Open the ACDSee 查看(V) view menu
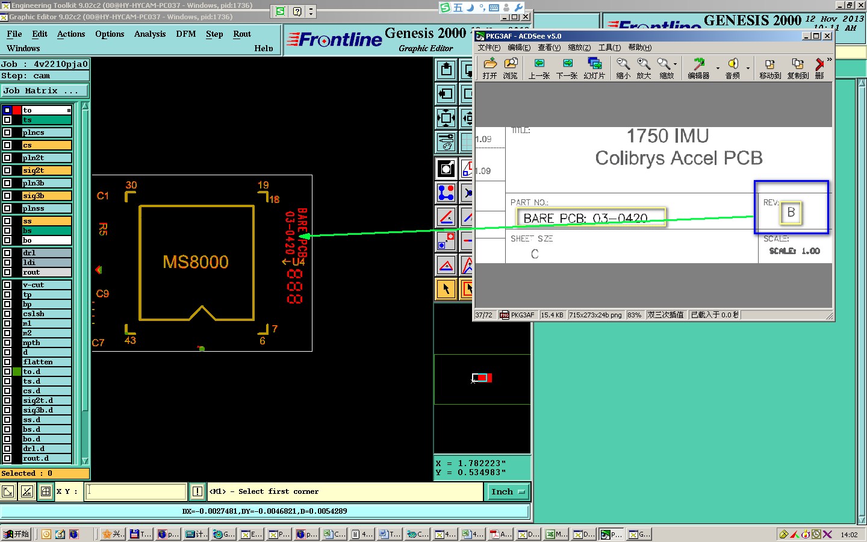This screenshot has height=542, width=867. click(549, 48)
